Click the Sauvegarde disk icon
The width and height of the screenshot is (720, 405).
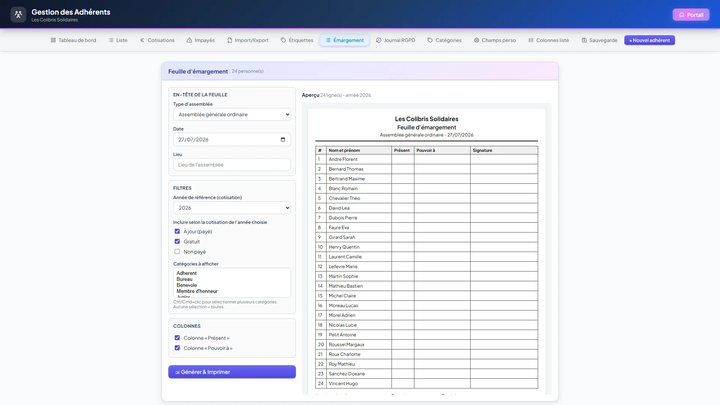(x=584, y=40)
